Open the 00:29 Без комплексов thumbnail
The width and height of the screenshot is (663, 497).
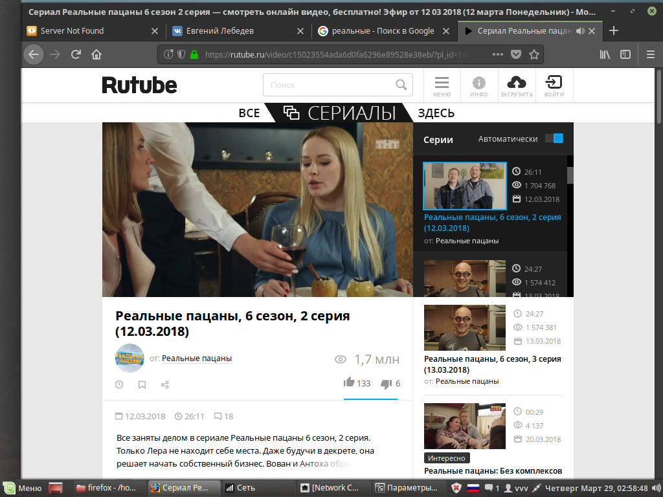pyautogui.click(x=465, y=426)
